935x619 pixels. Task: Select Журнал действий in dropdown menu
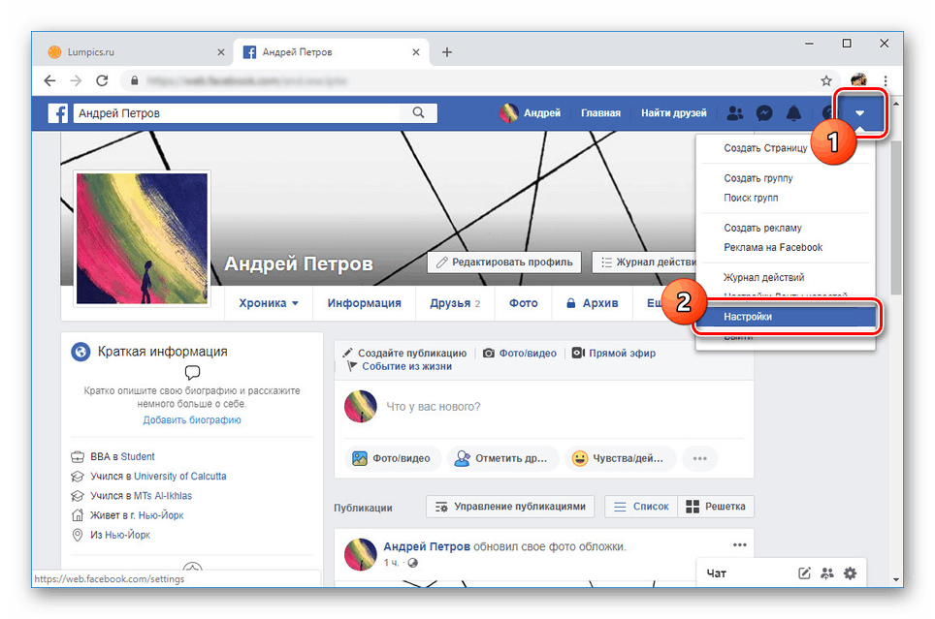coord(764,278)
